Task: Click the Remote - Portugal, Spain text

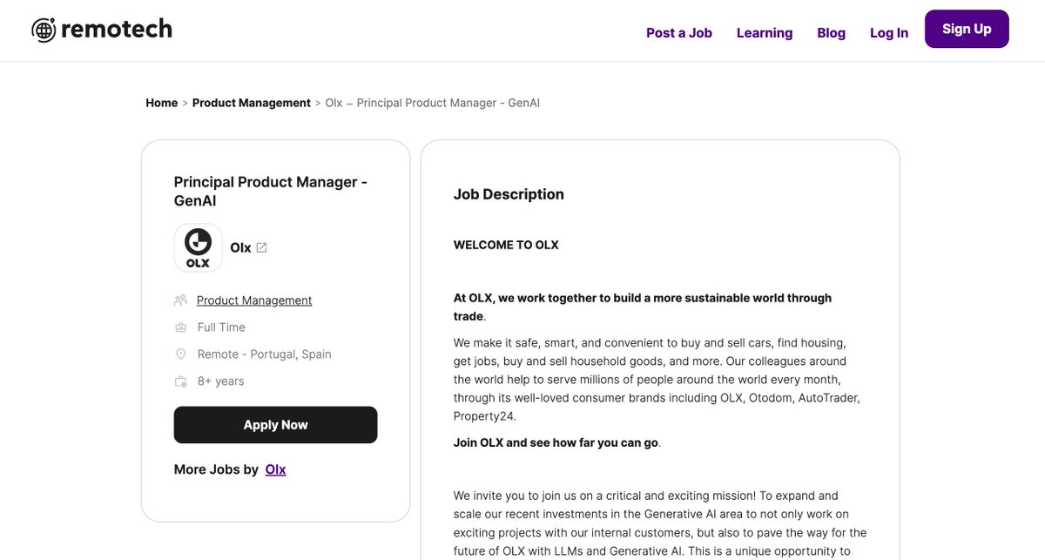Action: (265, 354)
